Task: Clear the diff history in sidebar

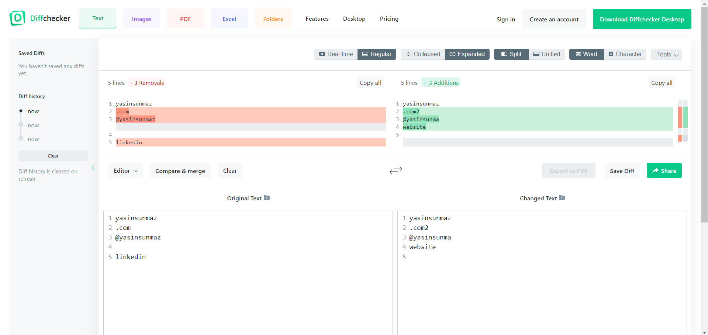Action: 53,156
